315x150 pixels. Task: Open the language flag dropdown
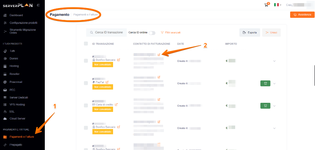pyautogui.click(x=277, y=5)
